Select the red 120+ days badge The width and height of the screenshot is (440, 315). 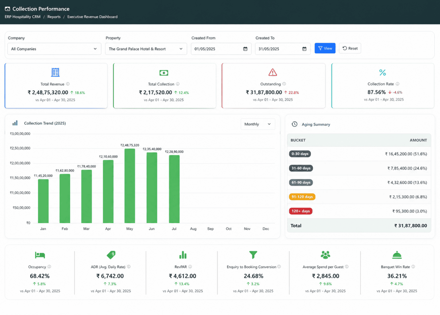(300, 211)
